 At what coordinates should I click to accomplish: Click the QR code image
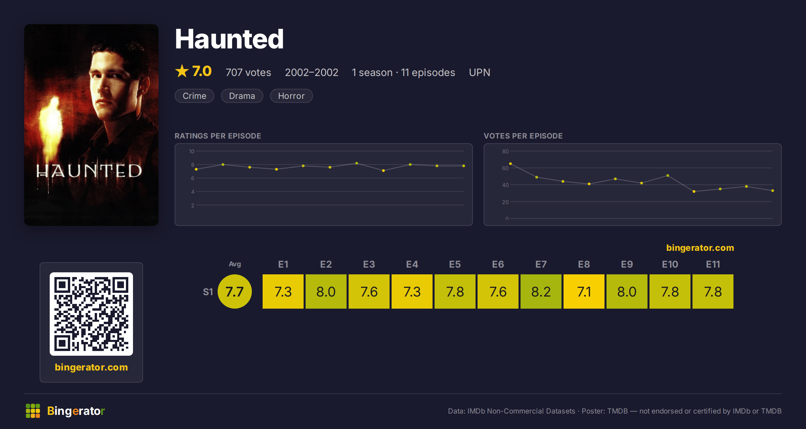tap(91, 314)
